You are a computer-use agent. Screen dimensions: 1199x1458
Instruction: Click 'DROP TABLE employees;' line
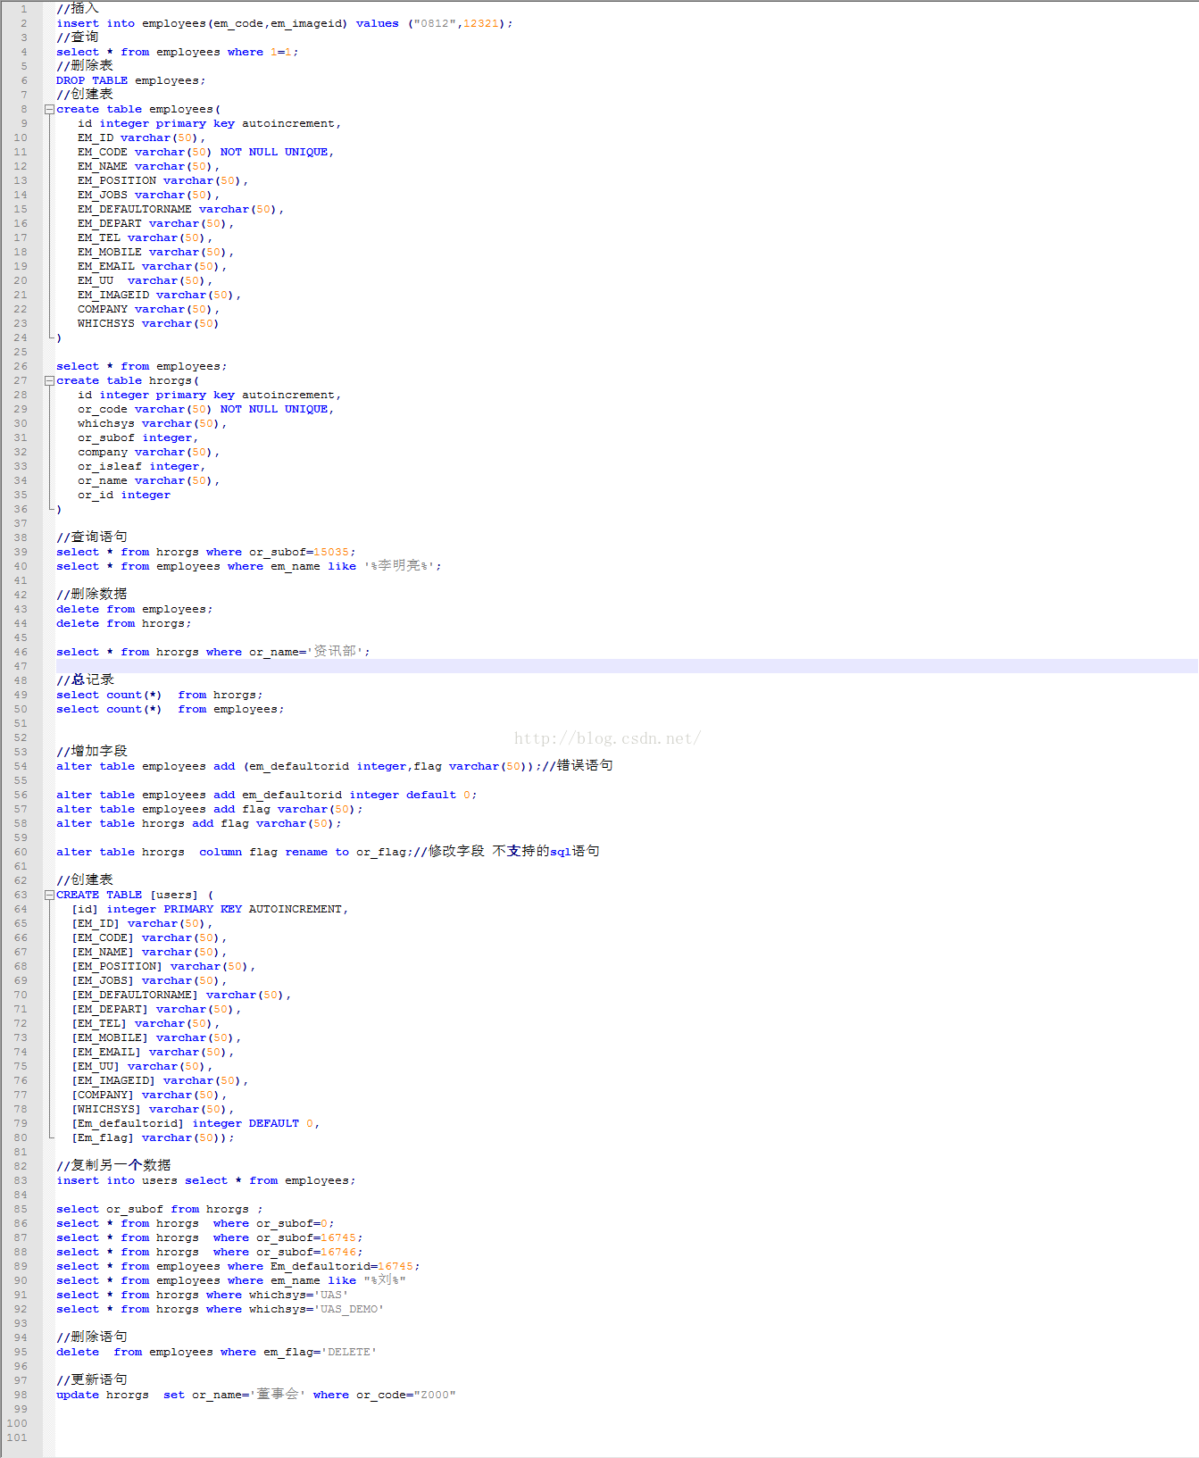tap(131, 80)
